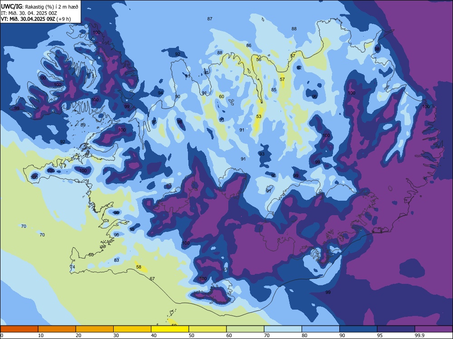This screenshot has width=453, height=339.
Task: Click the title 'UWC/IG: Rakastig (%) í 2 m hæð'
Action: 39,6
